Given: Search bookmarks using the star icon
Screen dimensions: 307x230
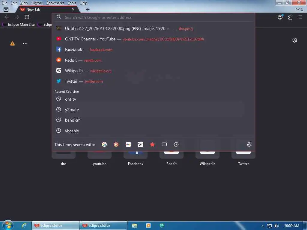Looking at the screenshot, I should pos(152,144).
